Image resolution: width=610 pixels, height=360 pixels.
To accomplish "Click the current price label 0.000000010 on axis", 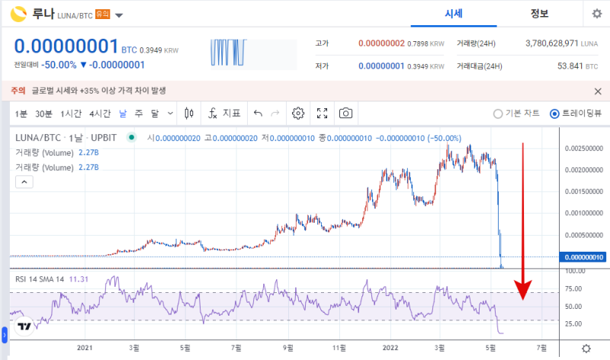I will 583,257.
